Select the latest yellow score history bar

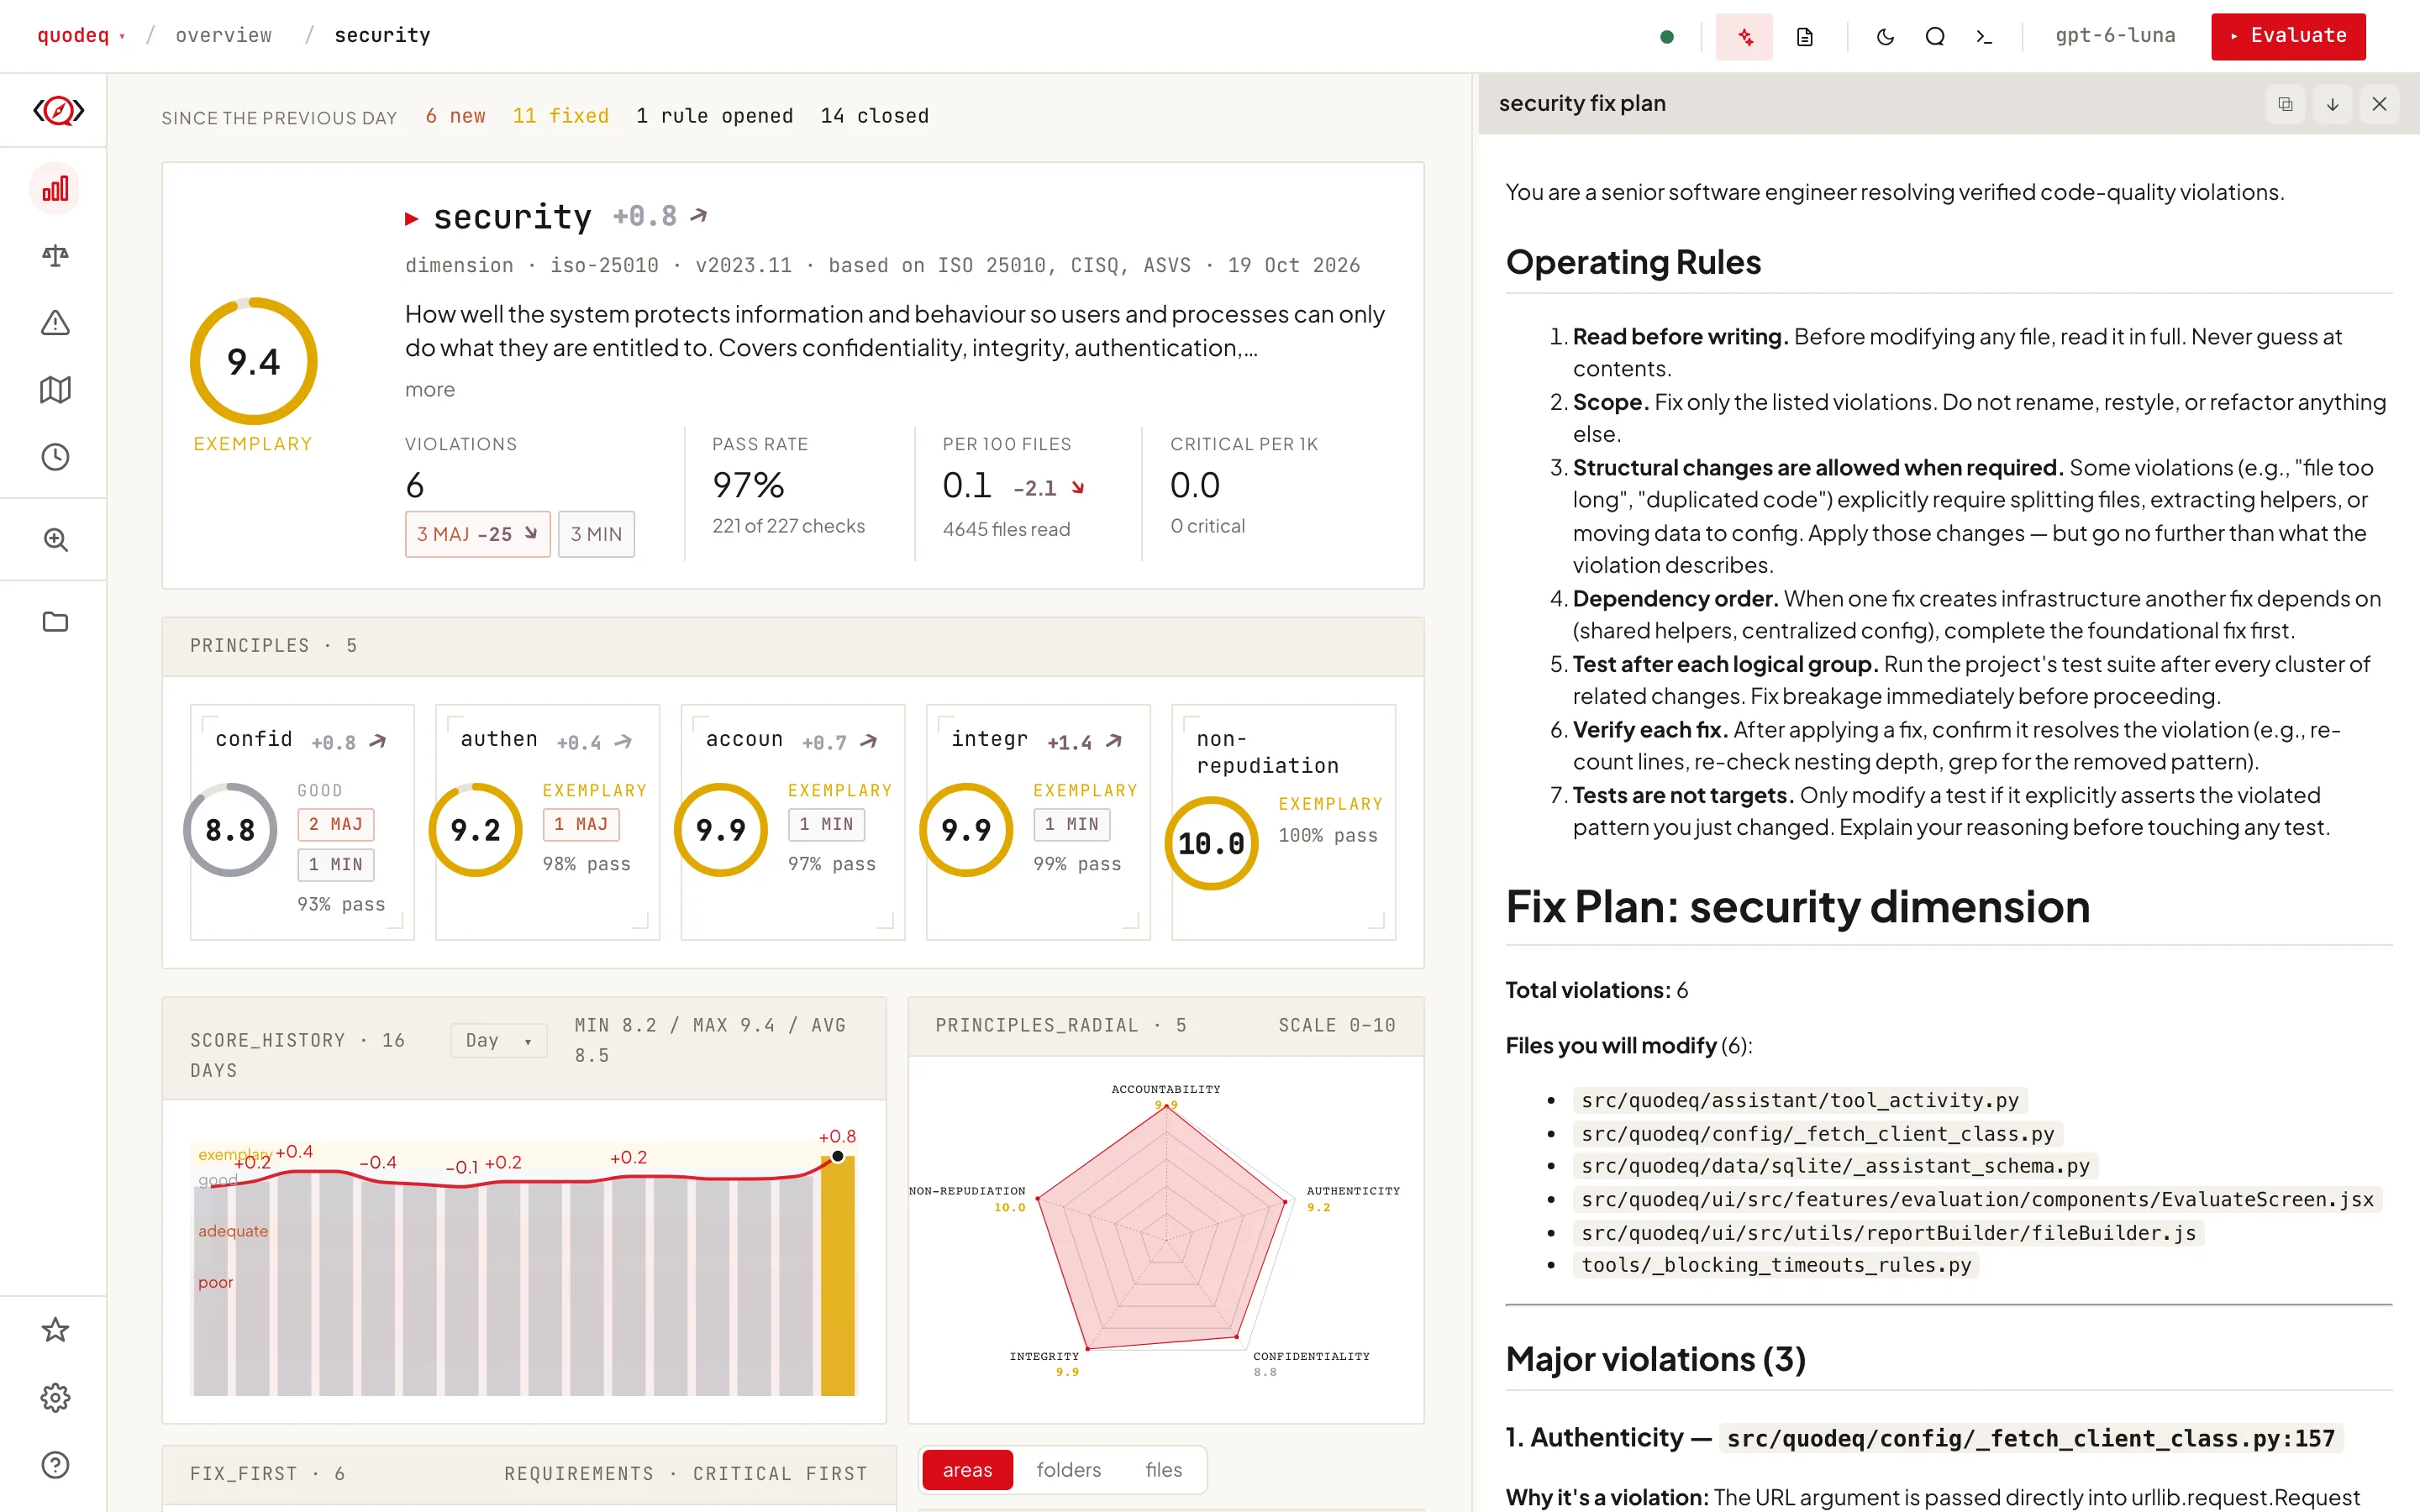(838, 1275)
